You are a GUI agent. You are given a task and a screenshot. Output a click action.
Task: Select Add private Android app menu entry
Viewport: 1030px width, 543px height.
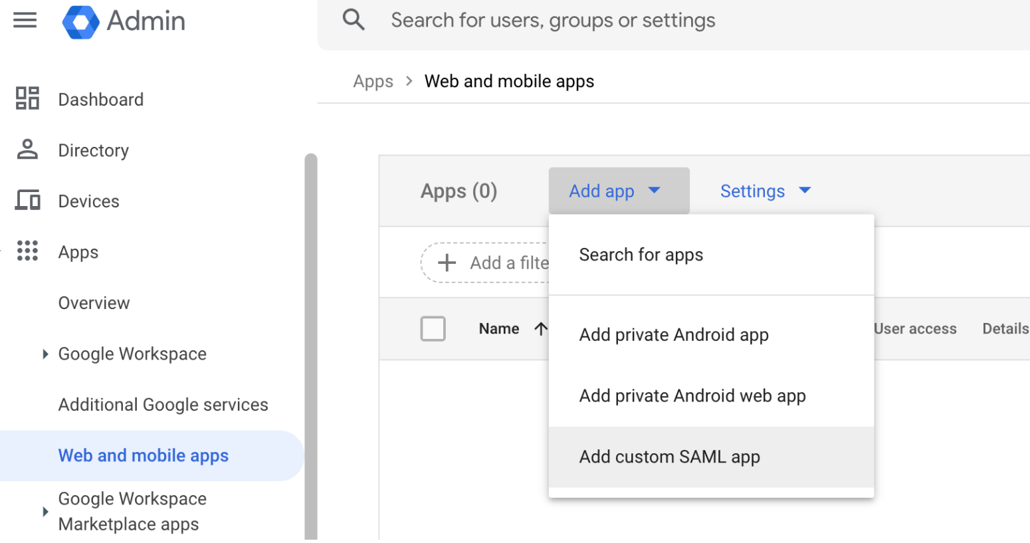pyautogui.click(x=672, y=334)
